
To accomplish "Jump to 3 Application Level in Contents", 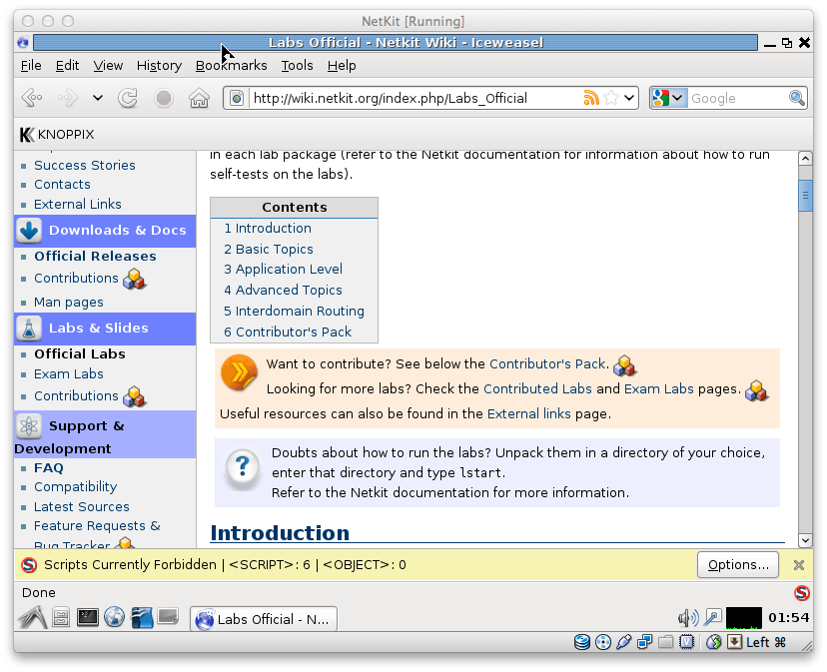I will point(284,269).
